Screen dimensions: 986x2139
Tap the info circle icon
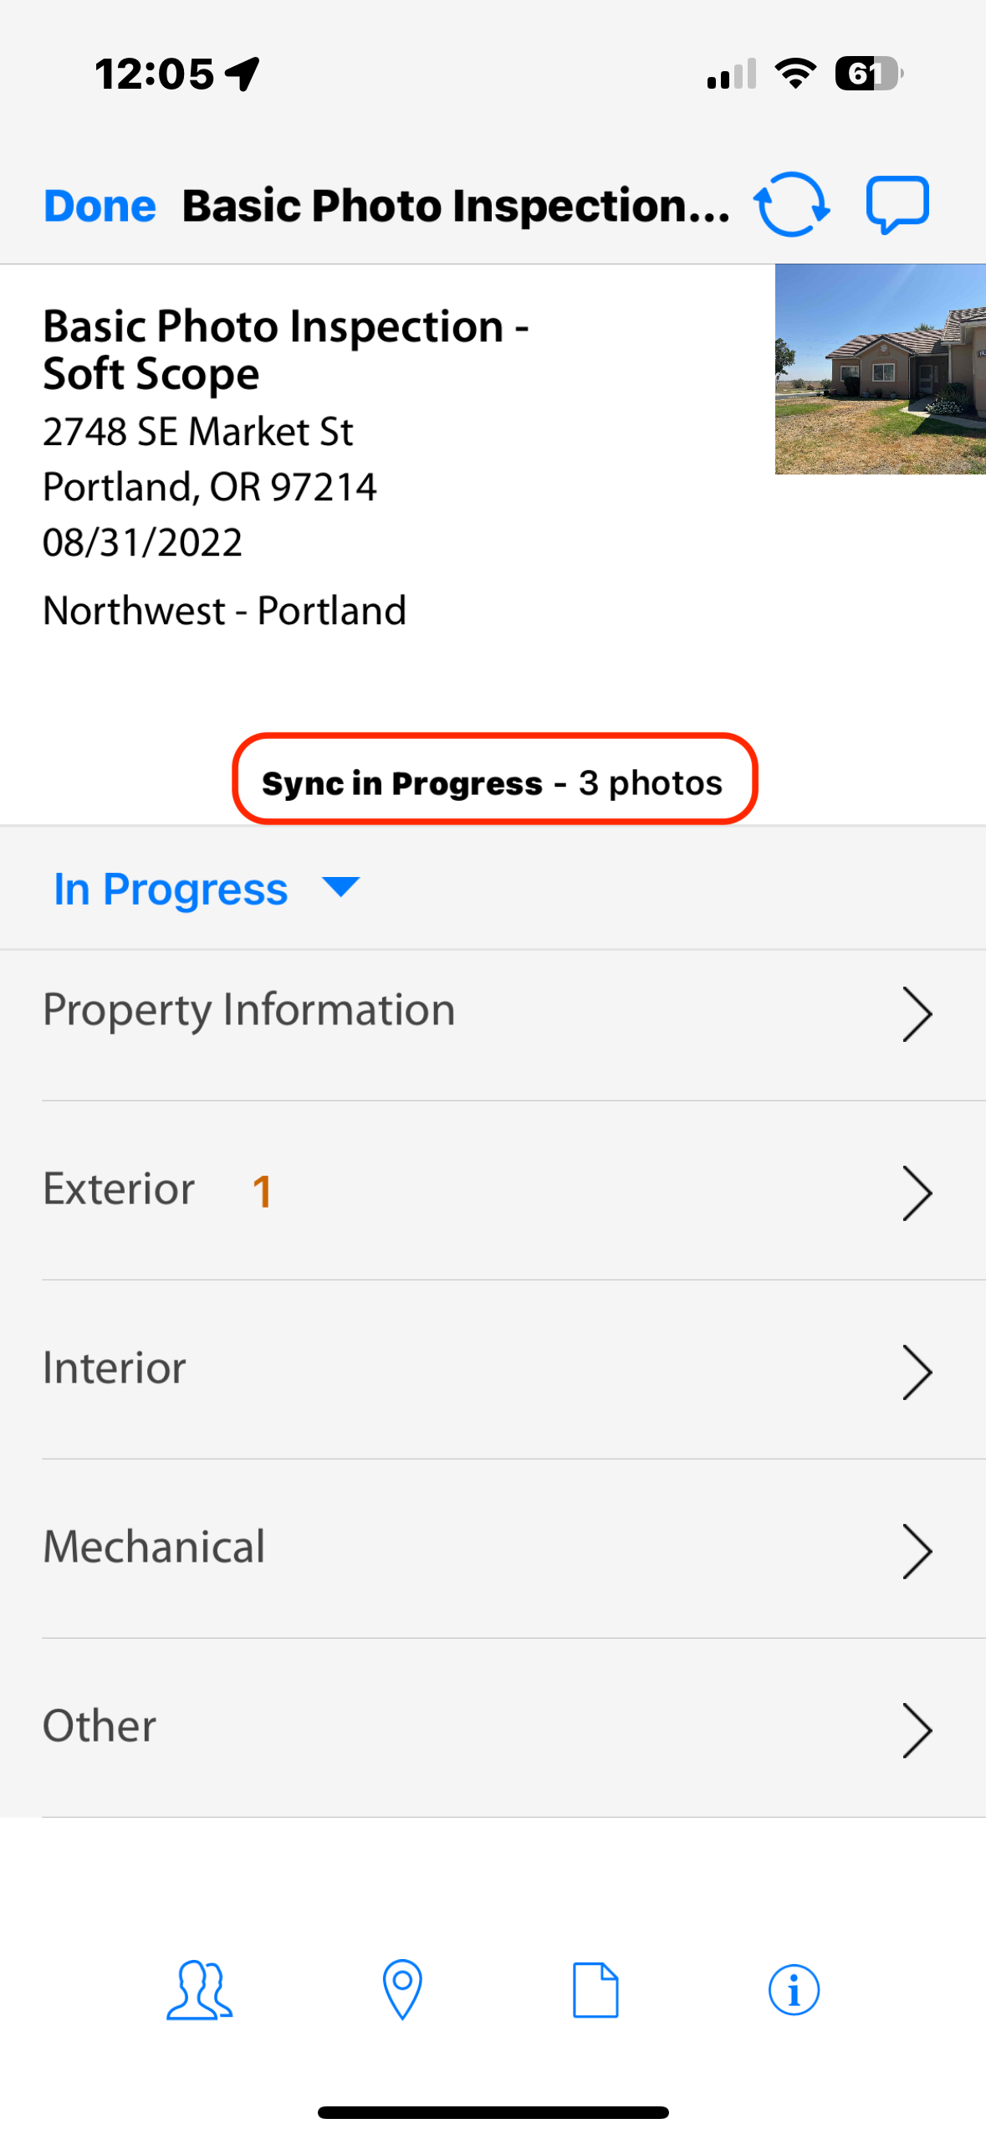pyautogui.click(x=794, y=1990)
